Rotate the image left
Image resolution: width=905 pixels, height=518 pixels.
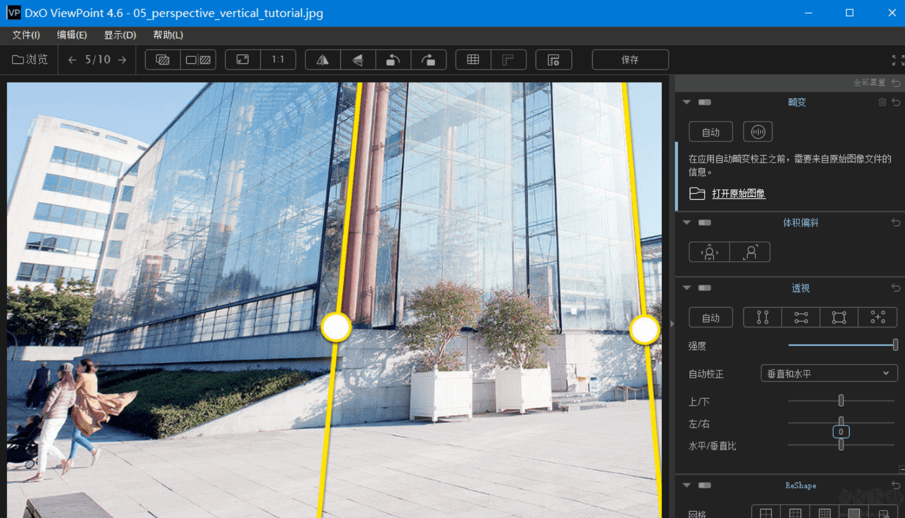coord(393,60)
